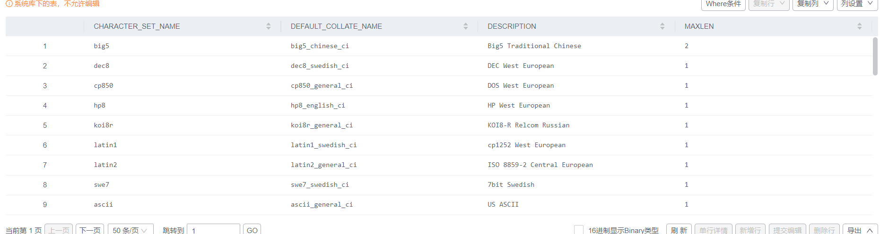This screenshot has height=234, width=880.
Task: Sort by CHARACTER_SET_NAME column sort arrows
Action: coord(268,26)
